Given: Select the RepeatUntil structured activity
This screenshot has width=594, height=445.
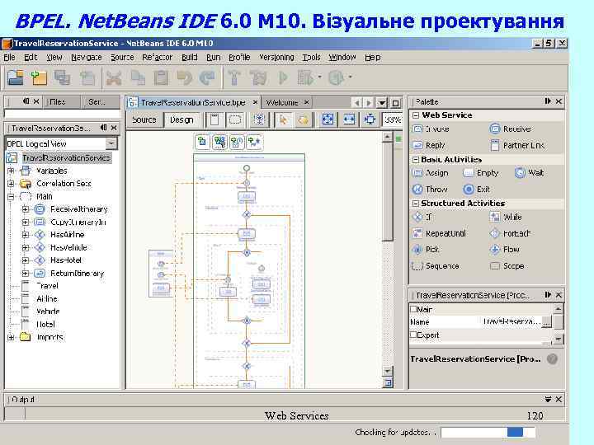Looking at the screenshot, I should coord(440,233).
